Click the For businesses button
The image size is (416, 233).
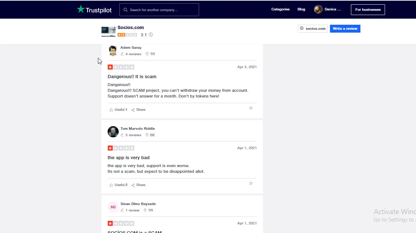point(368,10)
